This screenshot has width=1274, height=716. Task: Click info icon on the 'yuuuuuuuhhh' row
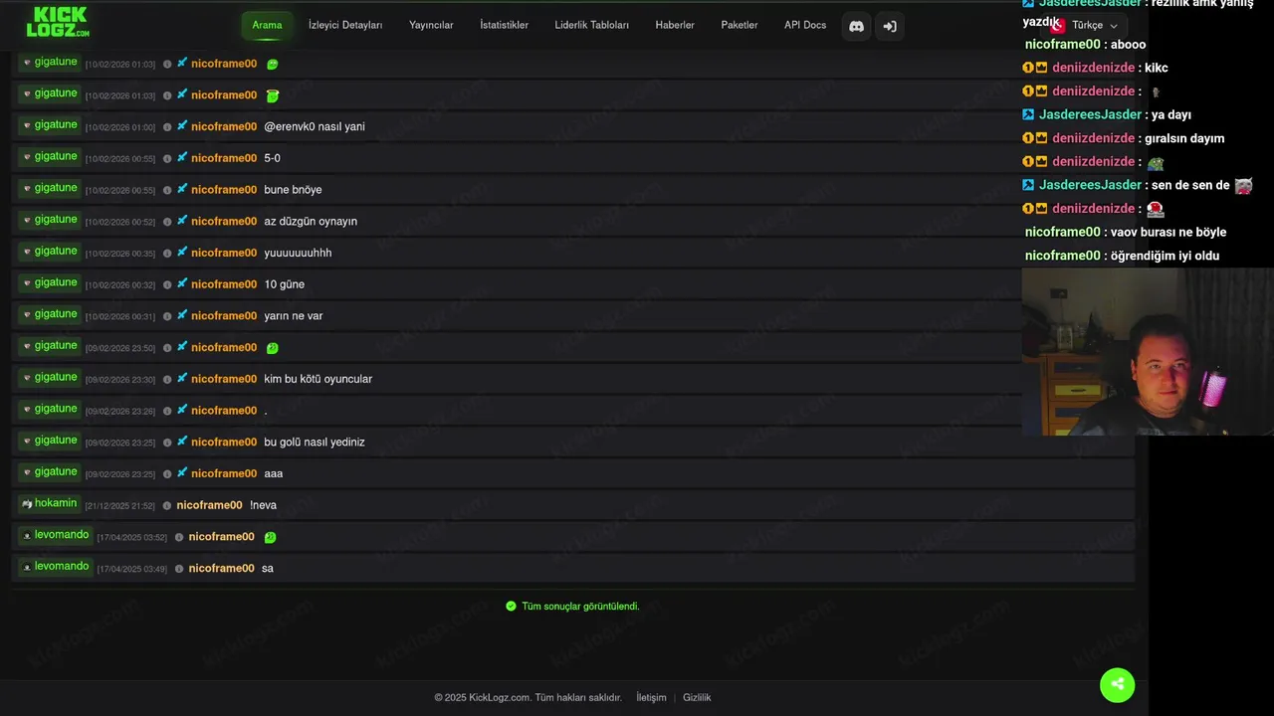pyautogui.click(x=167, y=254)
